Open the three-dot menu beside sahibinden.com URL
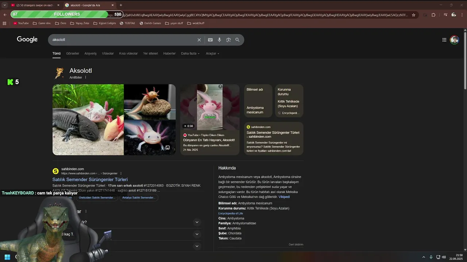Screen dimensions: 467x262 tap(121, 174)
